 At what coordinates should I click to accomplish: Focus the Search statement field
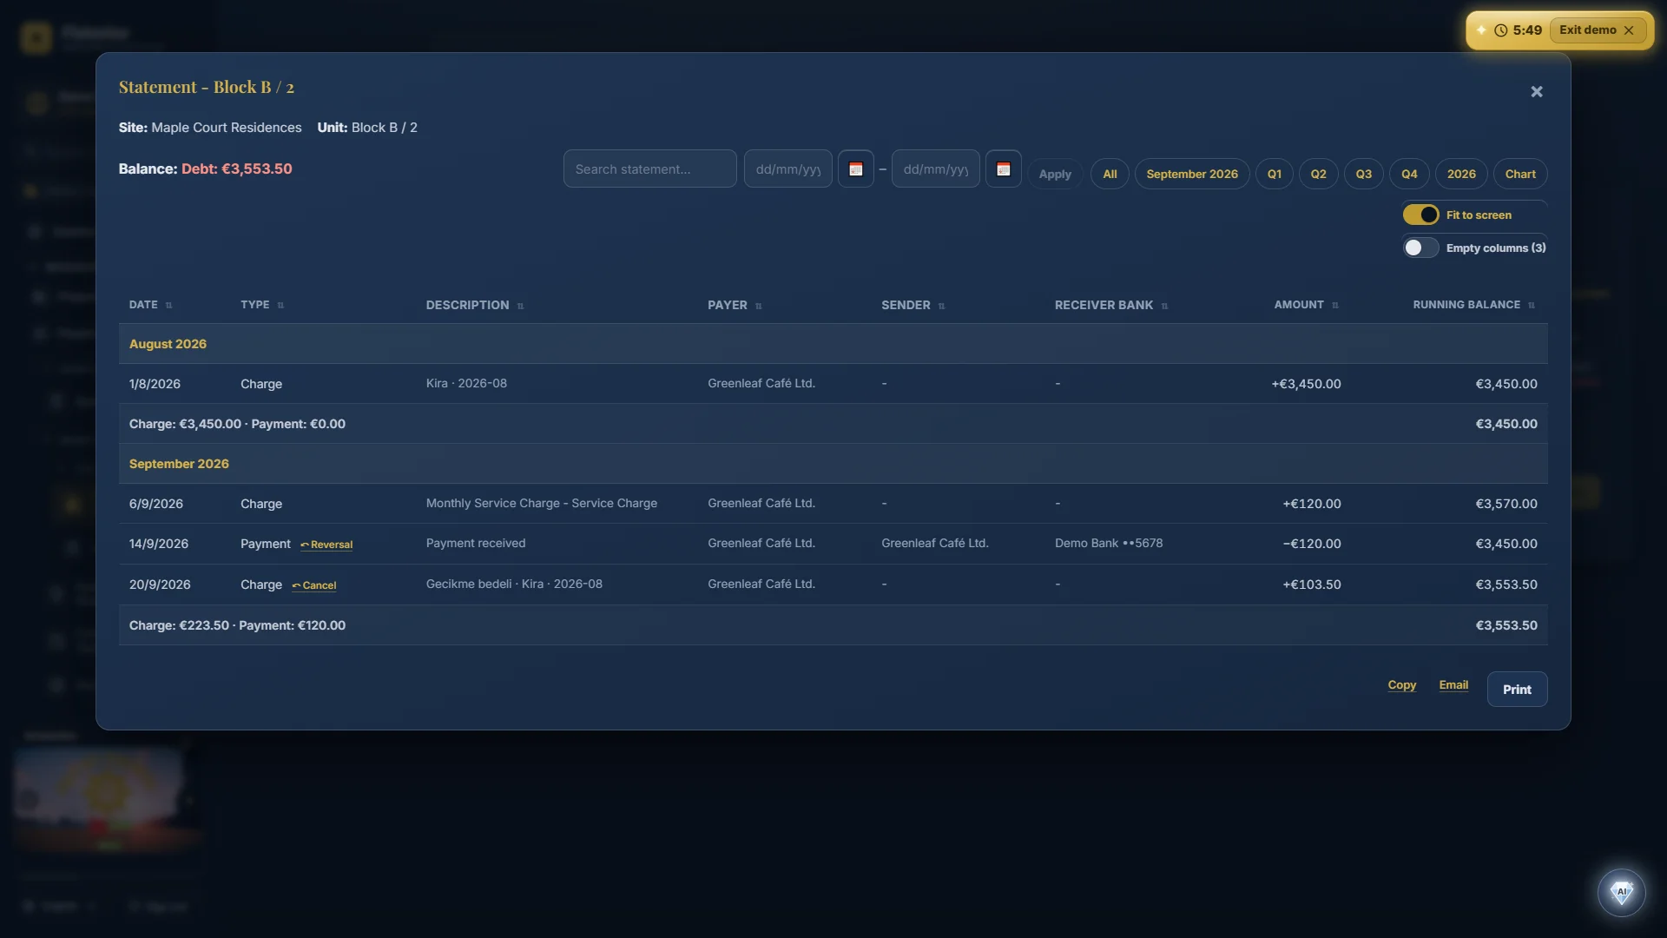pos(649,168)
